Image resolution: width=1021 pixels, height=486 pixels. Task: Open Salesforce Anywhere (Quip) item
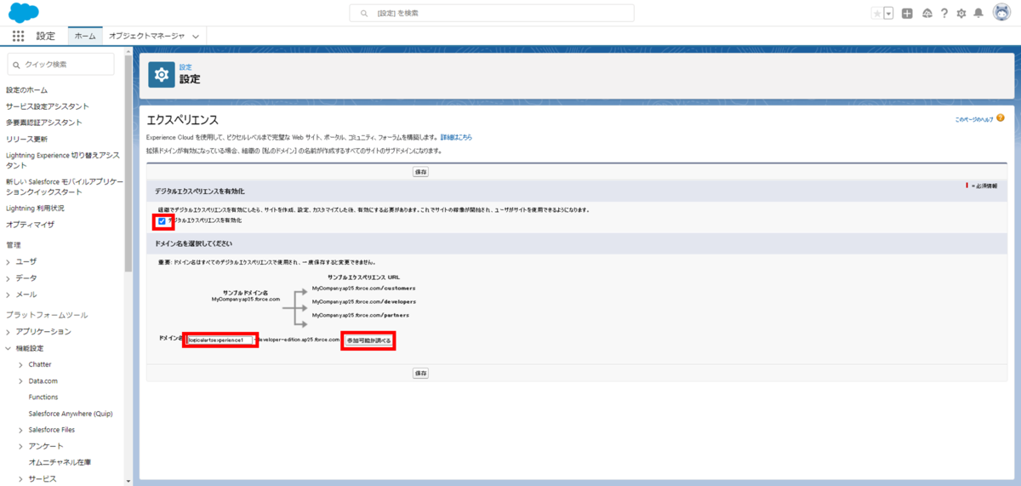71,414
